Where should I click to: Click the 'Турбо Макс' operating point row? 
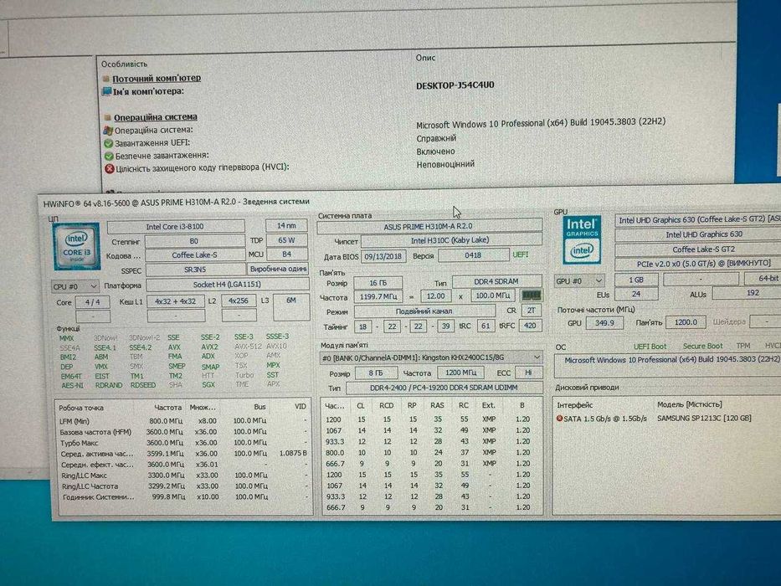click(183, 443)
